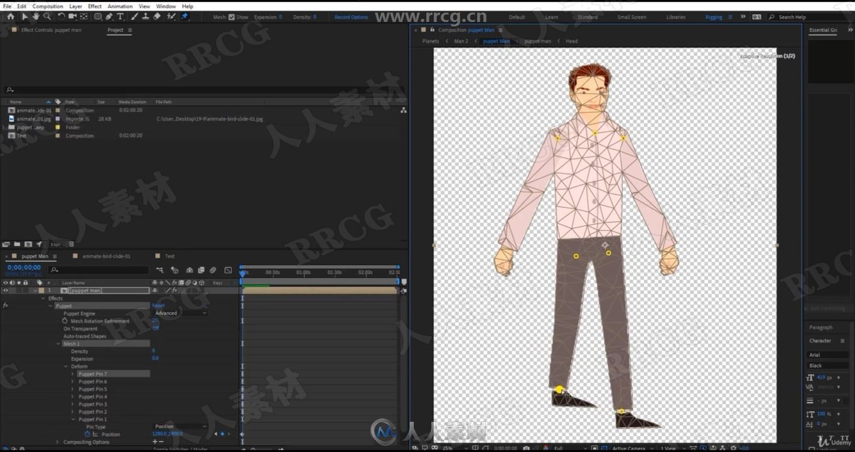
Task: Select the Rectangle shape tool
Action: pyautogui.click(x=98, y=17)
